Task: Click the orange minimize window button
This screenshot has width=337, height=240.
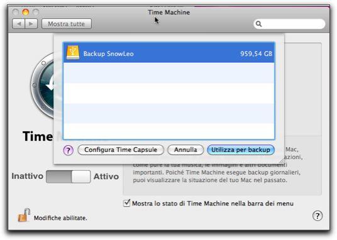Action: [x=26, y=12]
